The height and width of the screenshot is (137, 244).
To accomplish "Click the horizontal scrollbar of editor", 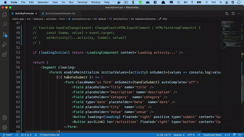I will 113,132.
